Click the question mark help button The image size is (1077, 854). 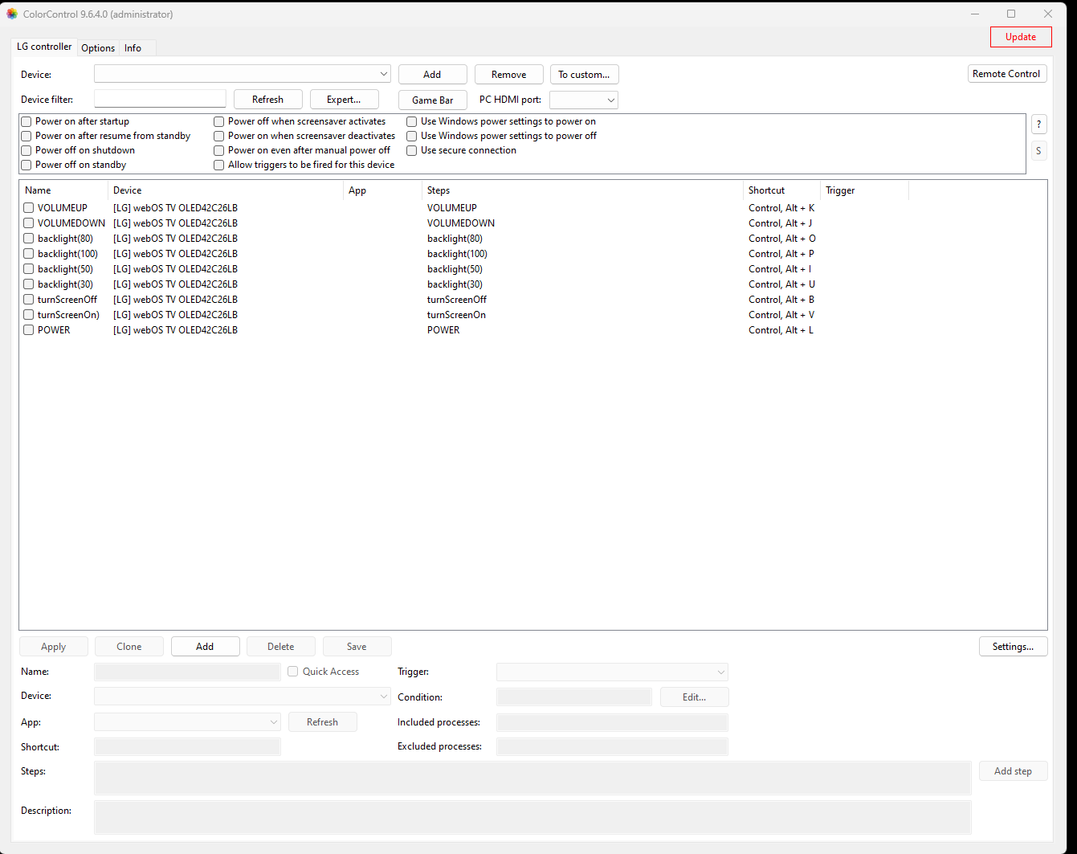tap(1038, 124)
